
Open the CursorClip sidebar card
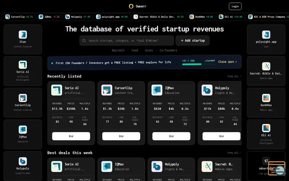pos(23,103)
